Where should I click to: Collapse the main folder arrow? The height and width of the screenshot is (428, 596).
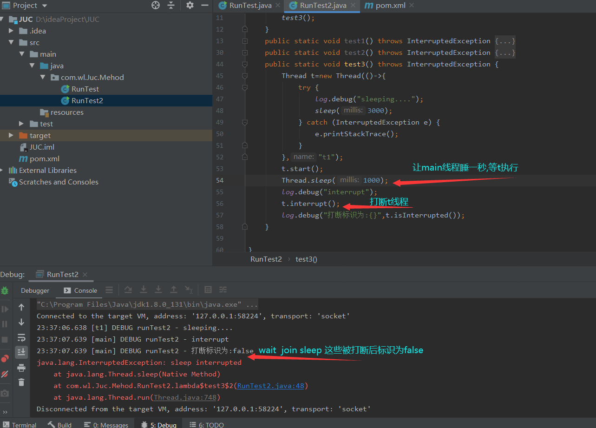click(x=21, y=54)
